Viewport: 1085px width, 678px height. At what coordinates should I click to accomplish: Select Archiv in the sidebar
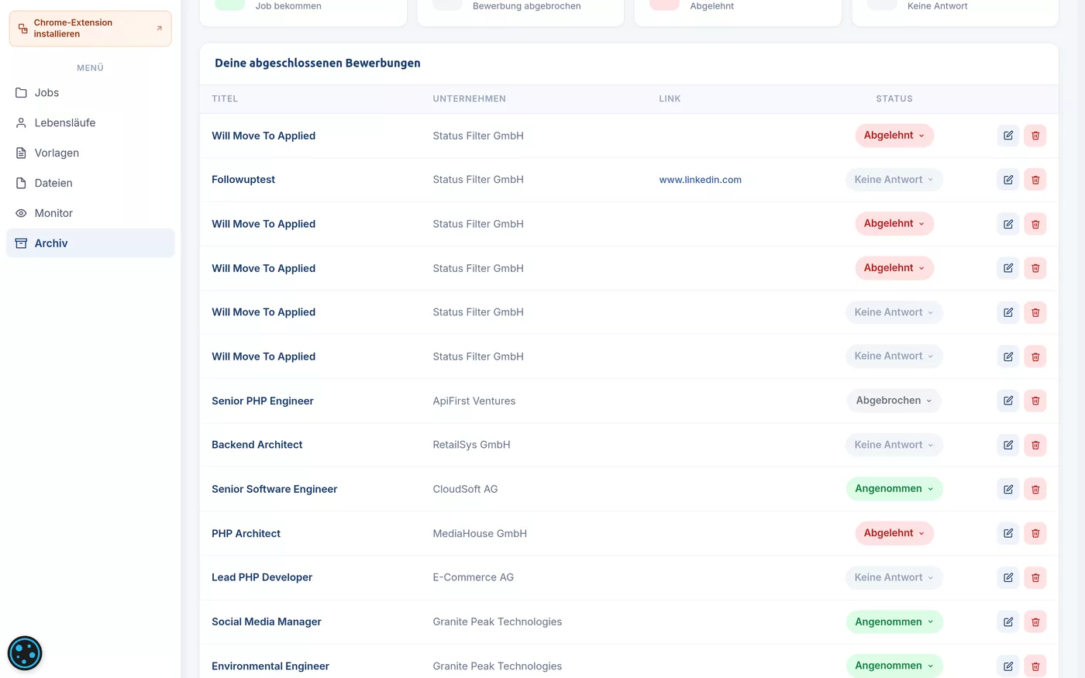pyautogui.click(x=91, y=243)
